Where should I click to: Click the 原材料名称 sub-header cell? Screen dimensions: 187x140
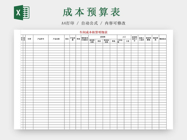pyautogui.click(x=92, y=41)
